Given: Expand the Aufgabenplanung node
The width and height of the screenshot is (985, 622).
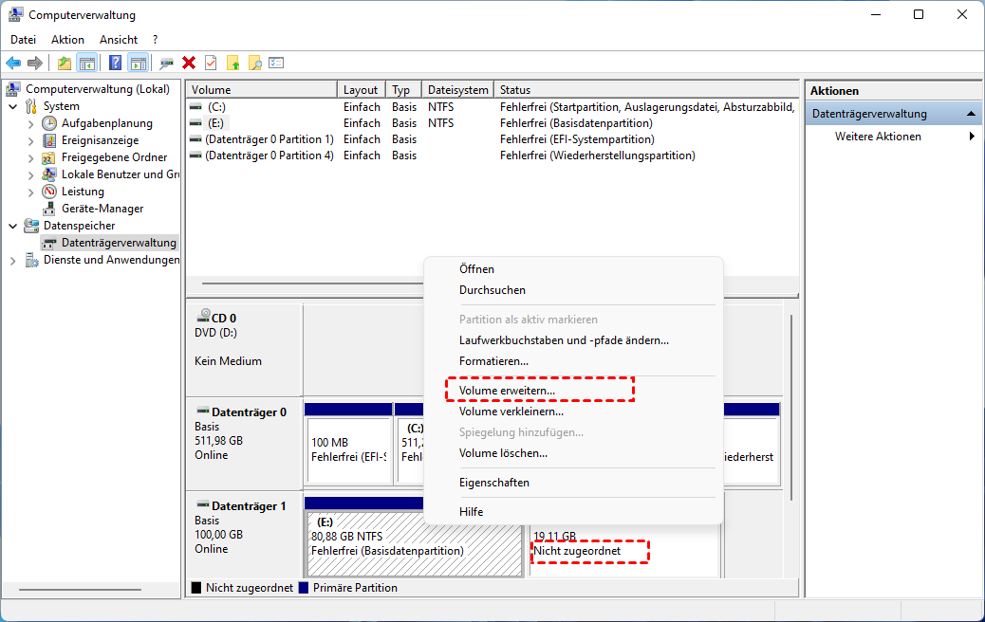Looking at the screenshot, I should pos(30,123).
